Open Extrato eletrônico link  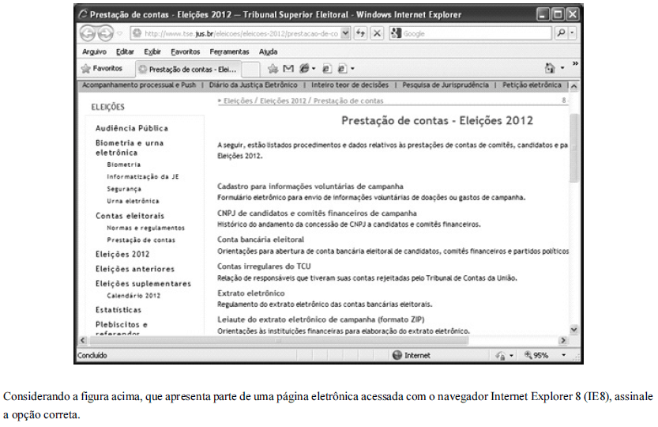[251, 293]
